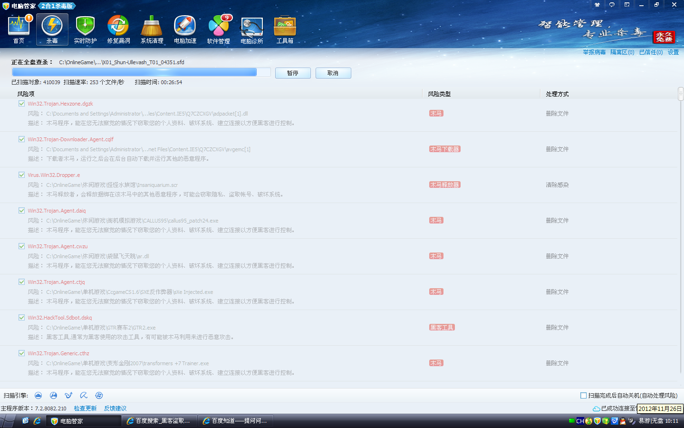Switch to 电脑管家 taskbar window
684x428 pixels.
[83, 421]
